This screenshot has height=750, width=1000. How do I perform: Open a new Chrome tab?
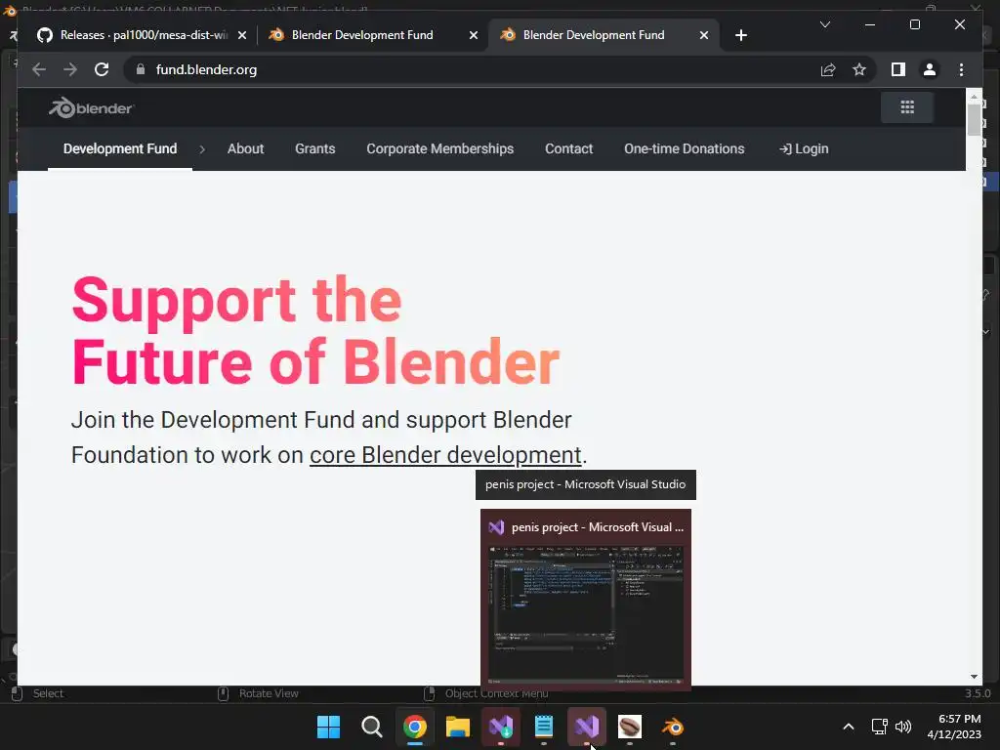[x=740, y=35]
